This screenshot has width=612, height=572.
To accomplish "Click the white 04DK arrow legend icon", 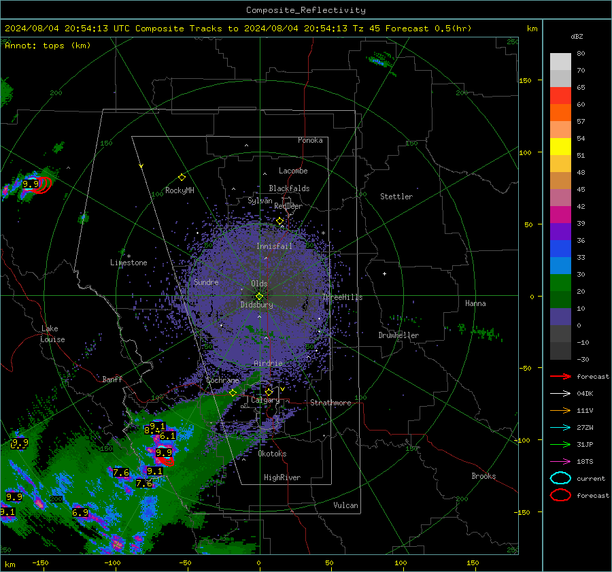I will click(x=560, y=394).
